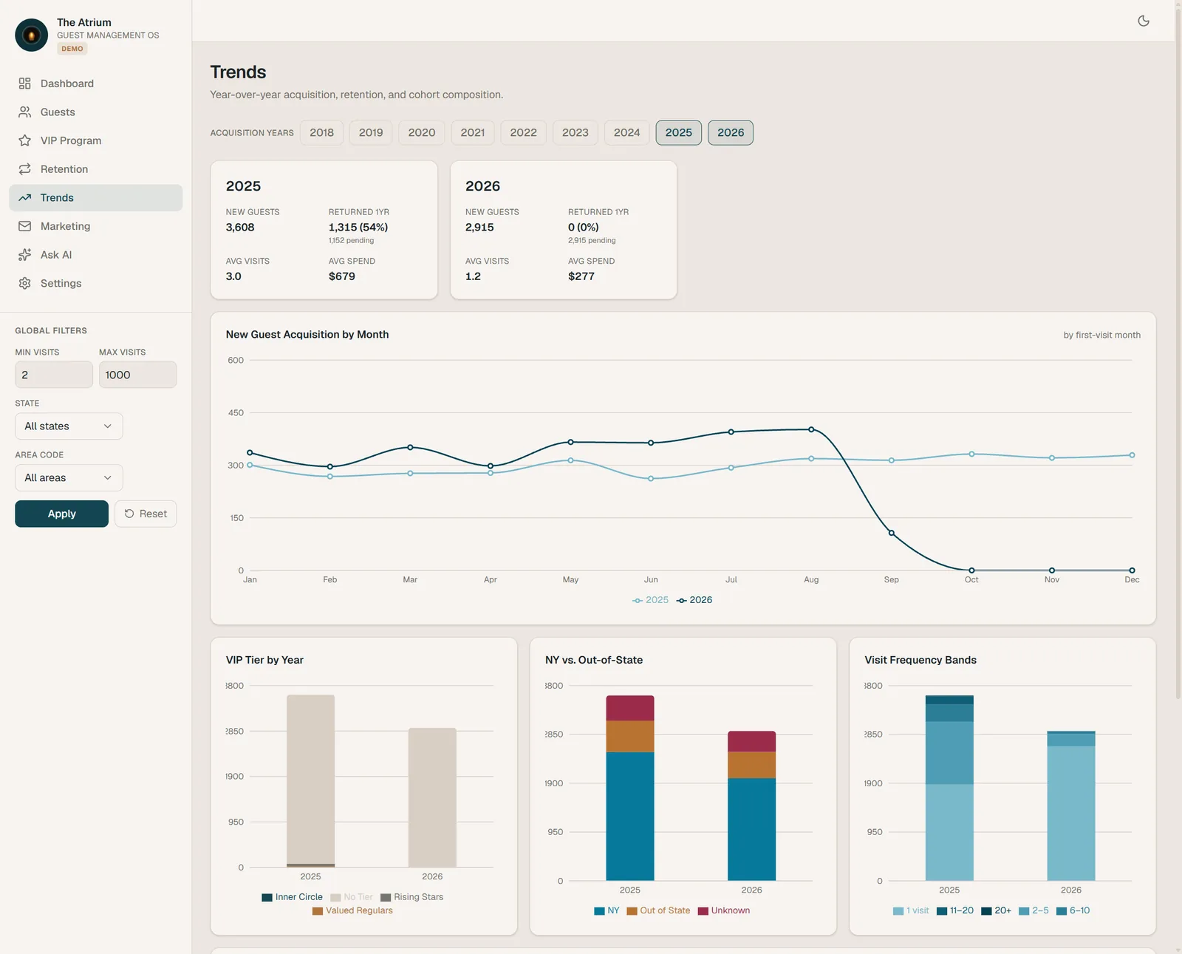Click the 20+ visits legend swatch
The width and height of the screenshot is (1182, 954).
(986, 911)
